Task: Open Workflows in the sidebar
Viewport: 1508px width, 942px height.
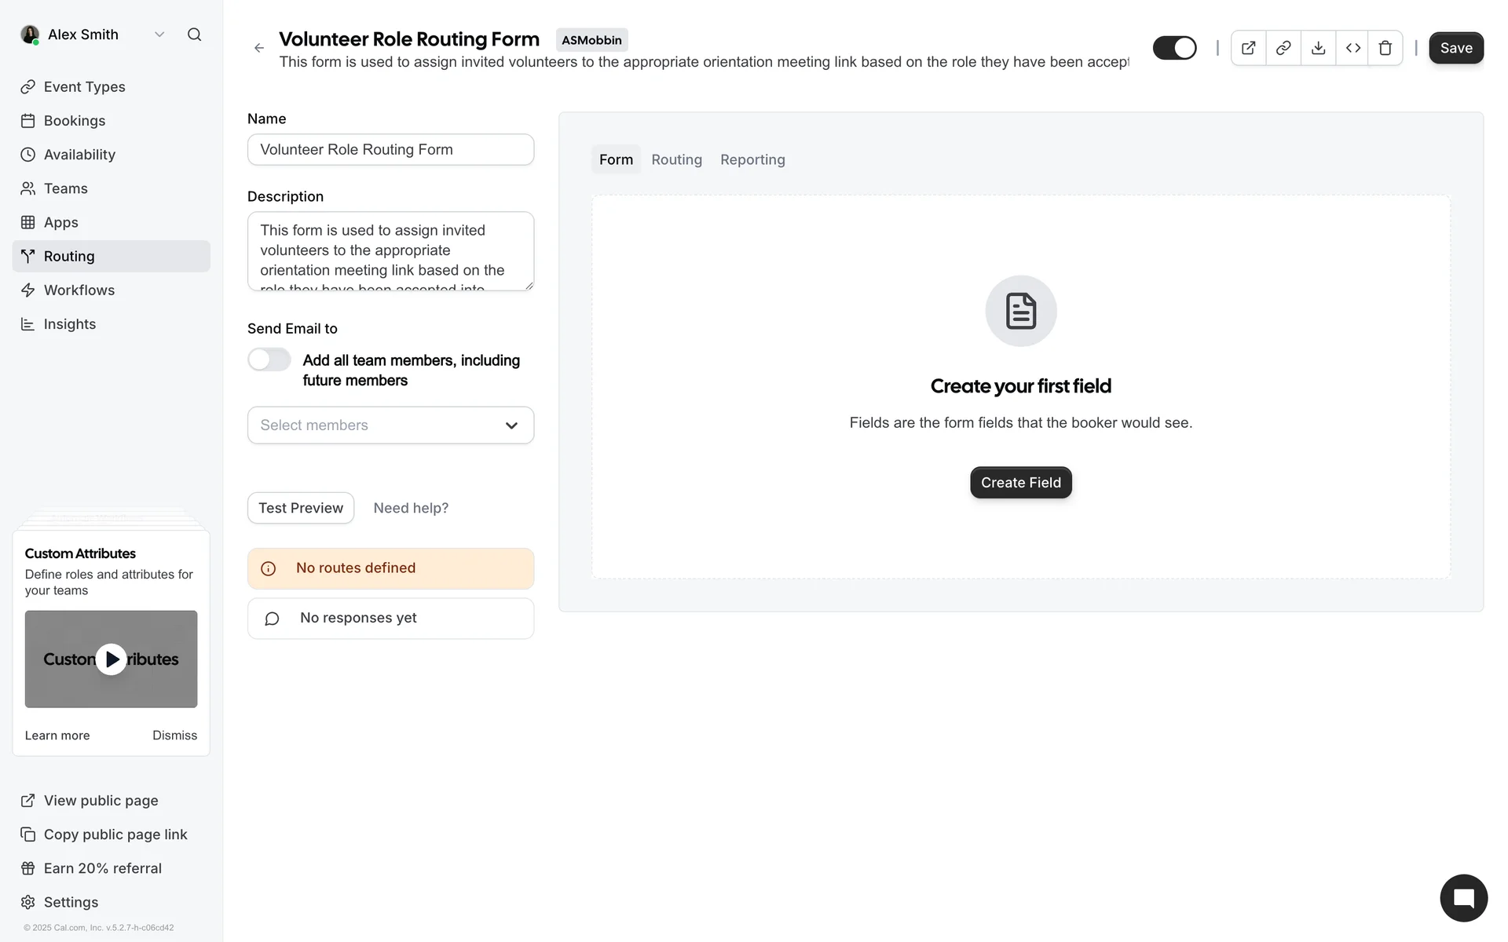Action: (x=79, y=290)
